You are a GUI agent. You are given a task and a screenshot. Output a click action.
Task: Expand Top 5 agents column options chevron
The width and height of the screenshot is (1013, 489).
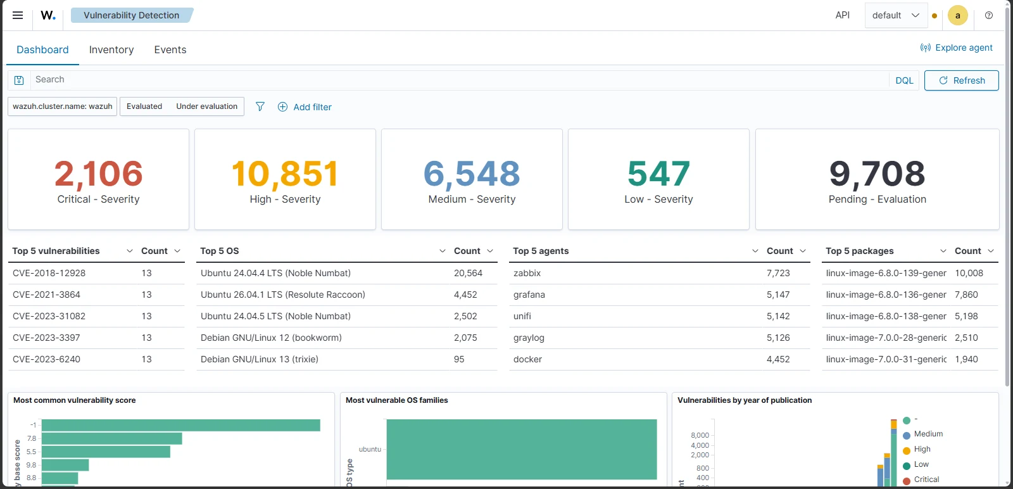[755, 251]
